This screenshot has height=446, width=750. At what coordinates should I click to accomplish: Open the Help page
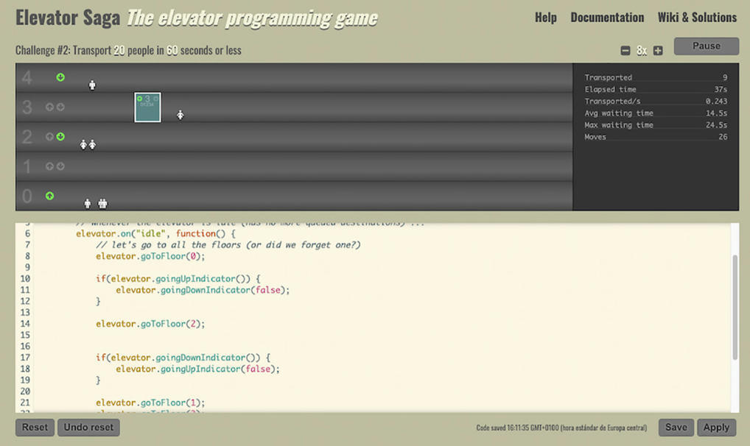[x=545, y=18]
